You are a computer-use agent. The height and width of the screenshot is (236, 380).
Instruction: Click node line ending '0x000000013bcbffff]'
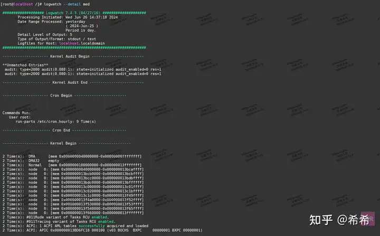(73, 174)
